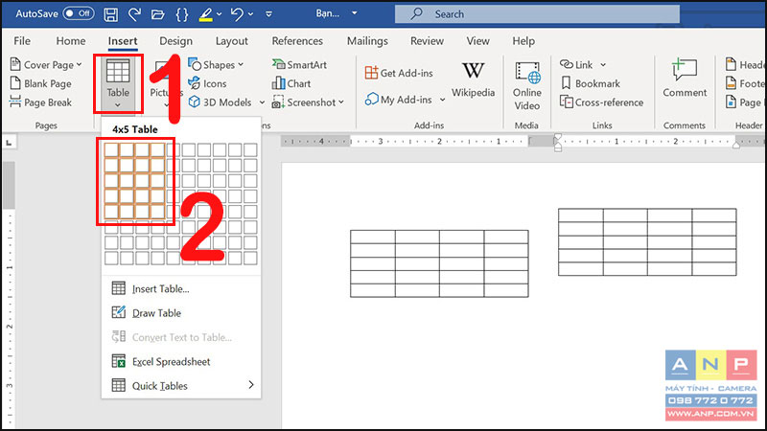Screen dimensions: 767x431
Task: Click the Undo icon
Action: point(237,14)
